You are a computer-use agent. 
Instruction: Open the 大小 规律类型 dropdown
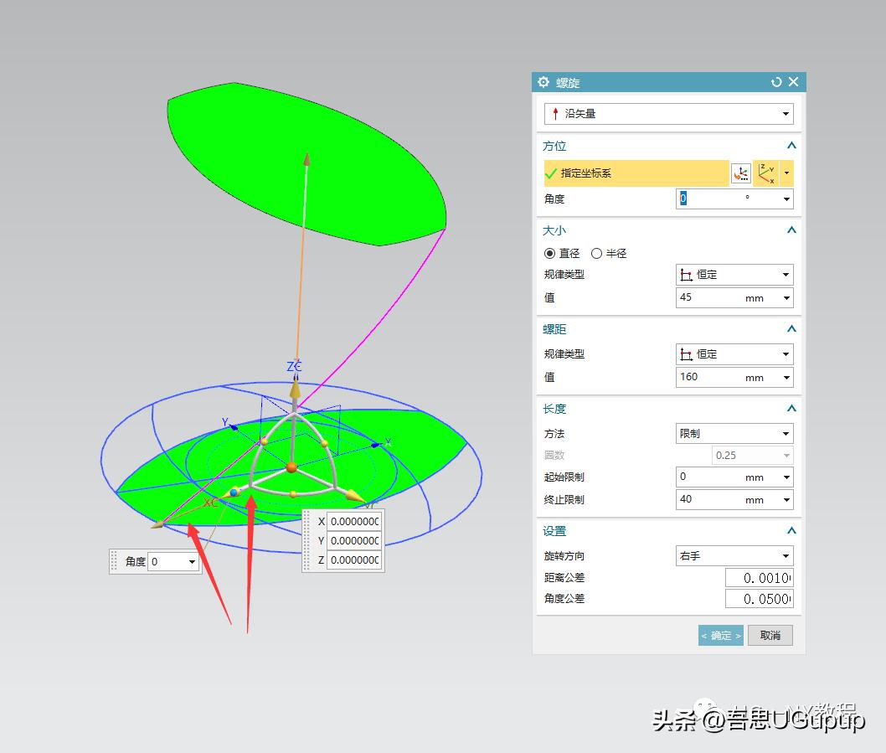pyautogui.click(x=734, y=275)
